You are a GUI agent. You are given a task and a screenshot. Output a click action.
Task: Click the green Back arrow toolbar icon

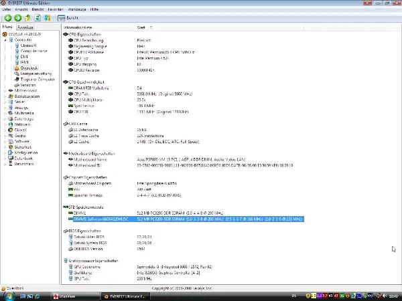(7, 17)
